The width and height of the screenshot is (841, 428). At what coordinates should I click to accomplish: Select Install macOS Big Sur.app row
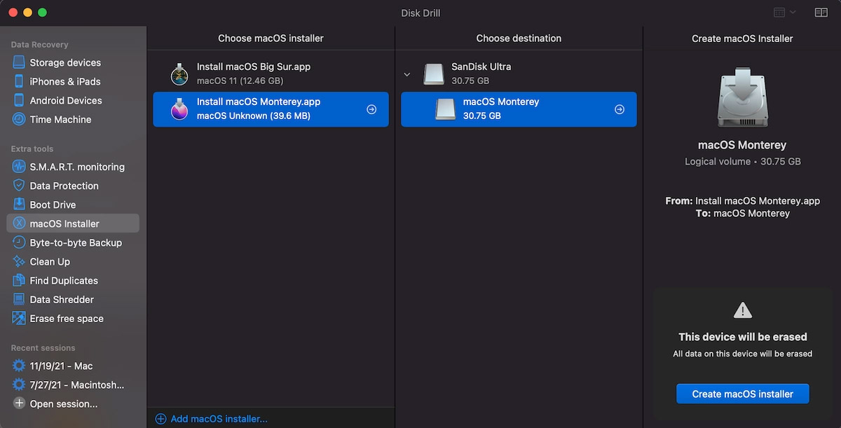pyautogui.click(x=271, y=74)
